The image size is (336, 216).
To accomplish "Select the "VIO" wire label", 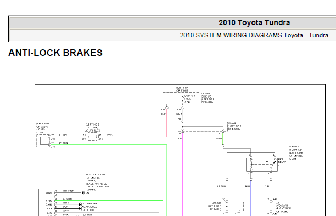I will point(180,139).
